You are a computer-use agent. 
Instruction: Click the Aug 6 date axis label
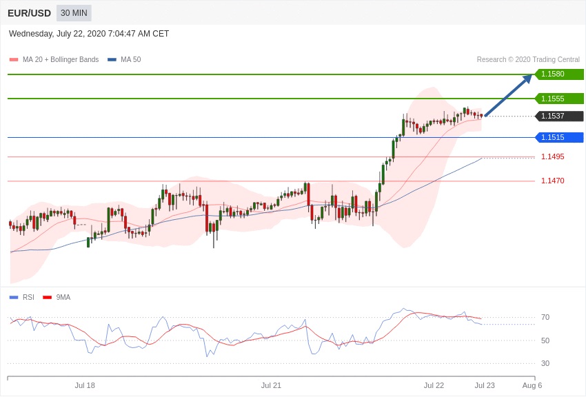click(532, 385)
